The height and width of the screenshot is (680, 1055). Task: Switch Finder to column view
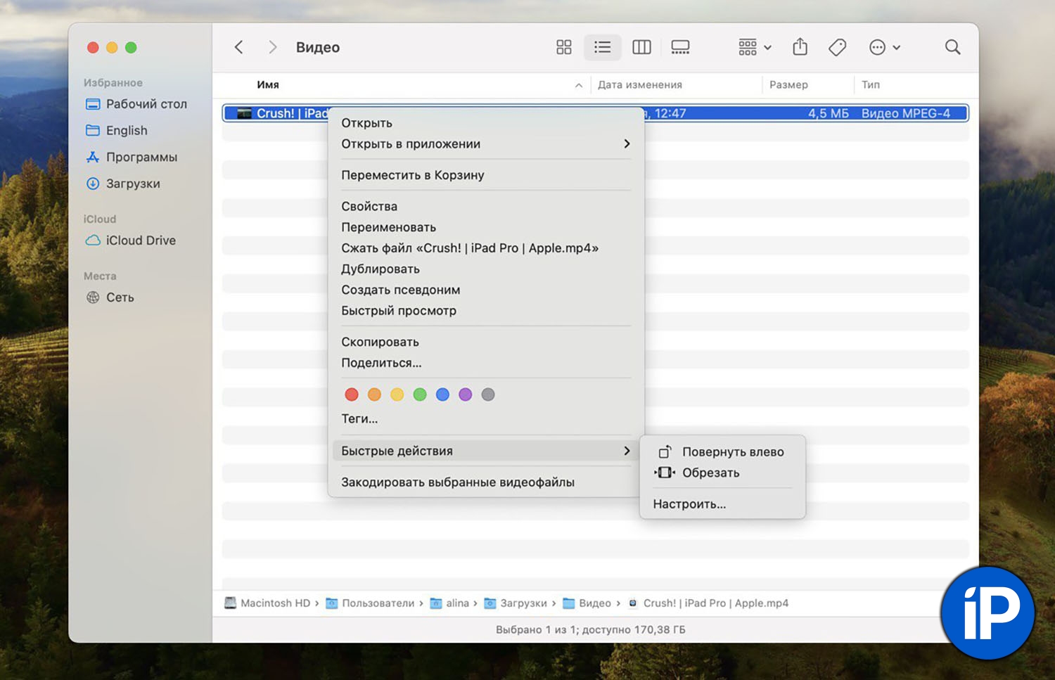pyautogui.click(x=641, y=47)
